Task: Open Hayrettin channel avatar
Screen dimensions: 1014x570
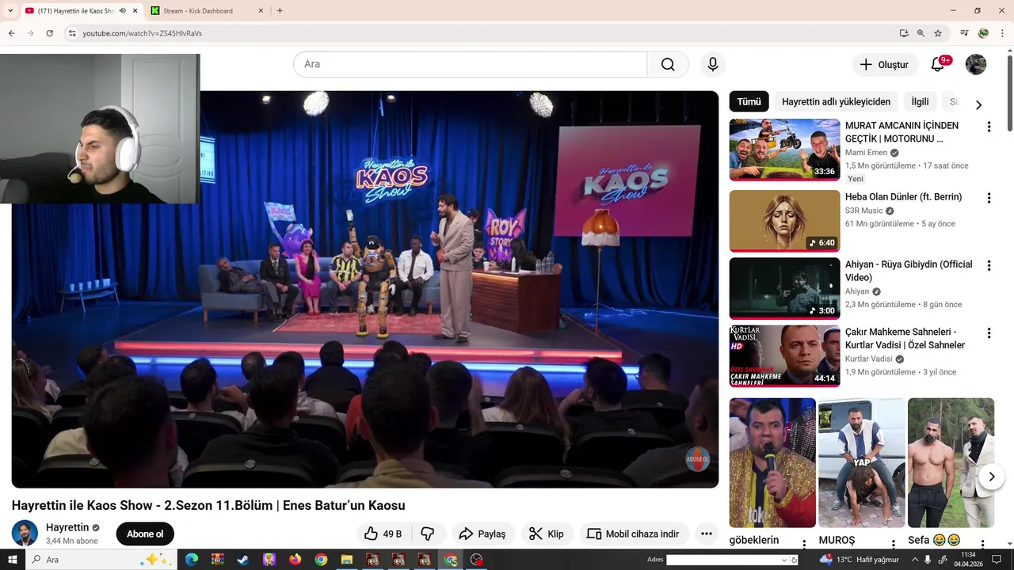Action: tap(25, 534)
